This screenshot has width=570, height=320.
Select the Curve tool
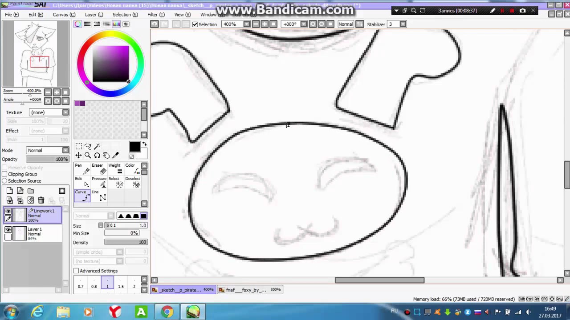83,196
